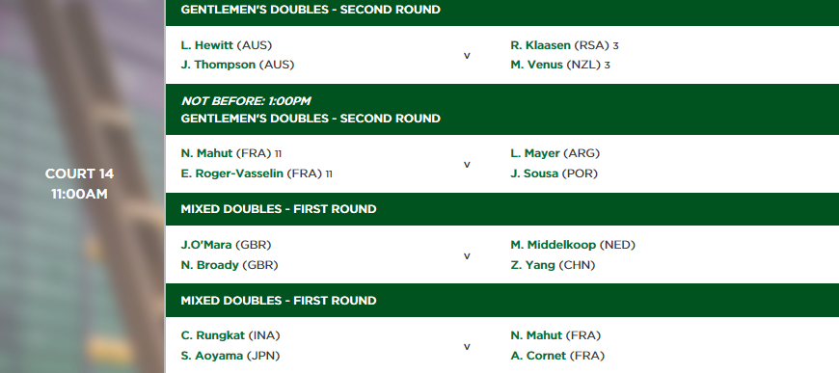Click A. Cornet player name
This screenshot has width=839, height=373.
point(538,356)
